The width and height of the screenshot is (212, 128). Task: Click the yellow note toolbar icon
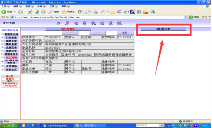click(113, 12)
